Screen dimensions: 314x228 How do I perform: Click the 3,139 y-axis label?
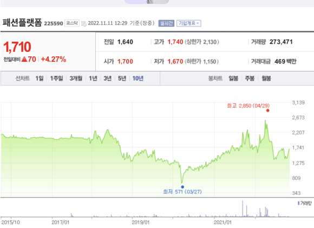click(298, 102)
